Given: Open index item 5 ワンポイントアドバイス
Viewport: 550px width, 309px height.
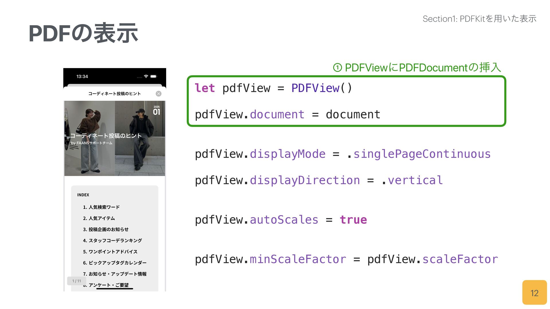Looking at the screenshot, I should (x=110, y=252).
